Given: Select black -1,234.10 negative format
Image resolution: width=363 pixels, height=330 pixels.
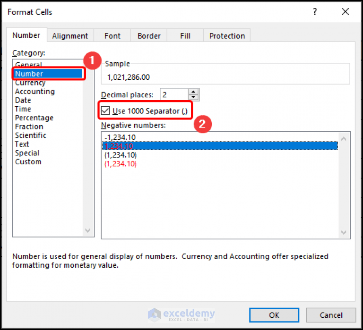Looking at the screenshot, I should pos(220,137).
